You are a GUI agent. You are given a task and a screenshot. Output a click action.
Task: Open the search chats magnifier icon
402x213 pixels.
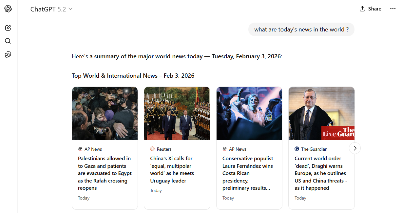tap(8, 41)
